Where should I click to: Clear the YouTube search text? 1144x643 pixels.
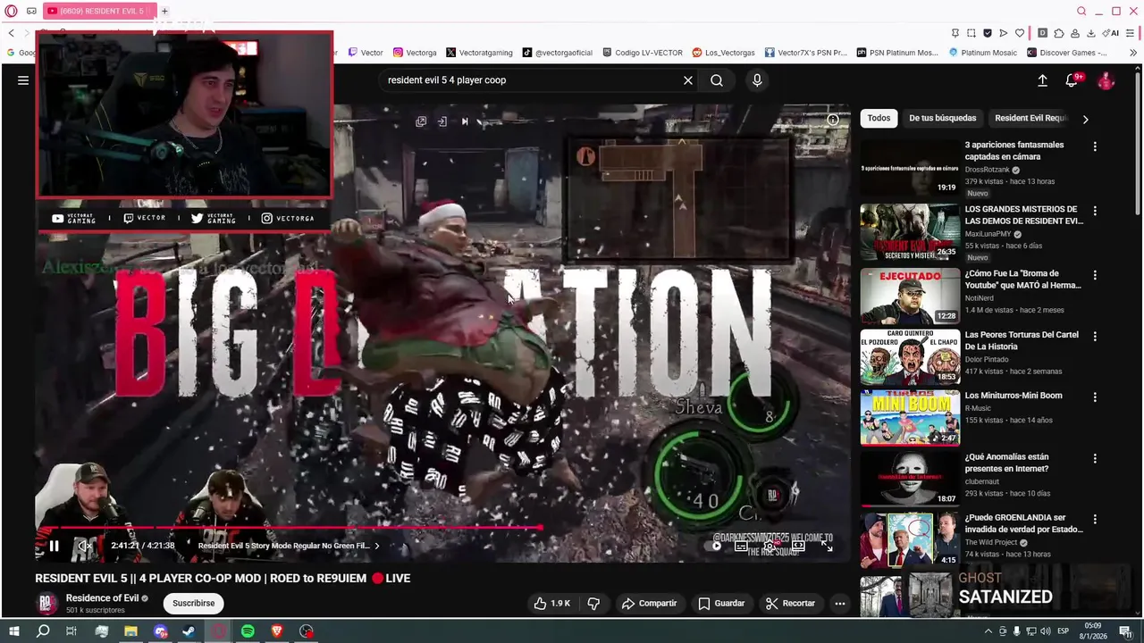[x=688, y=80]
